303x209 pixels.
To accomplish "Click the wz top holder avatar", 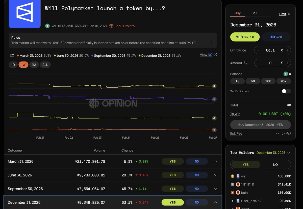I will (x=238, y=176).
